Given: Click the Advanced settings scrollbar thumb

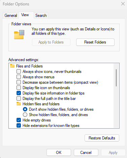Looking at the screenshot, I should pos(116,78).
